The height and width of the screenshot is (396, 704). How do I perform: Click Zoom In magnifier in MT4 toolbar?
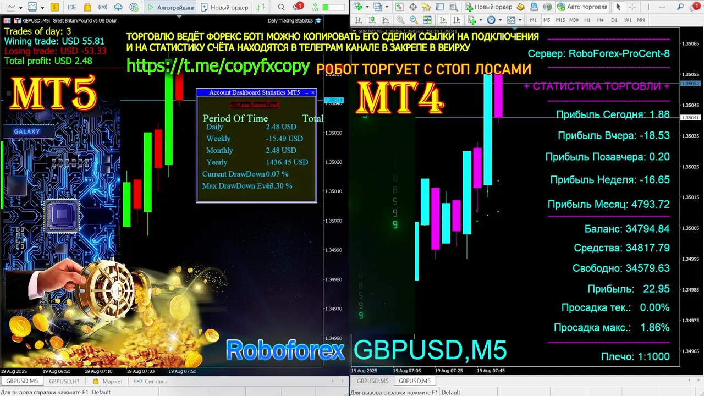coord(400,20)
